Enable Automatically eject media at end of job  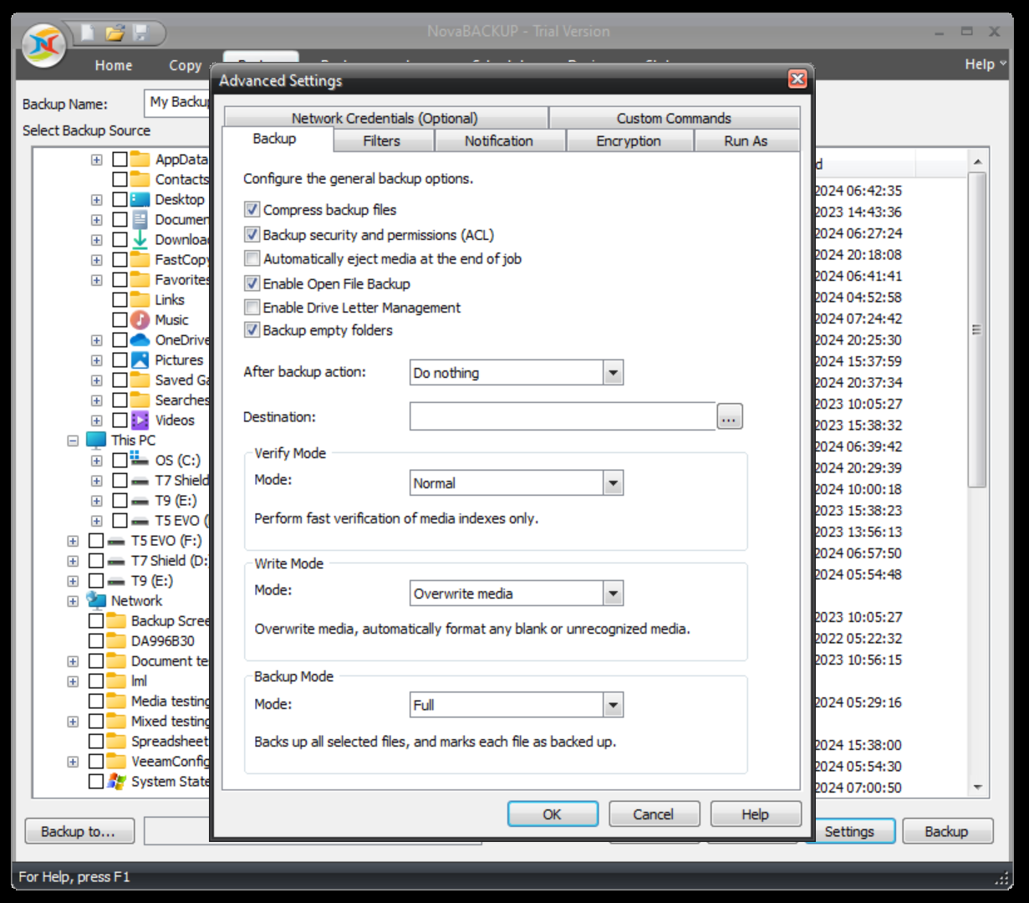click(252, 258)
